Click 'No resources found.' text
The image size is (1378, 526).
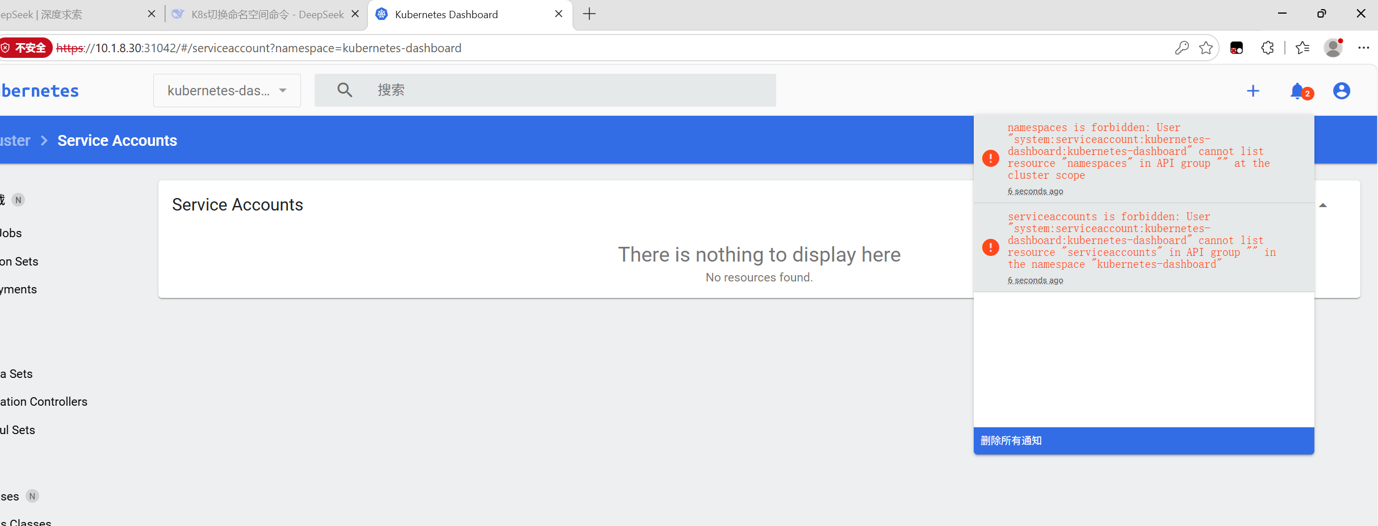pyautogui.click(x=759, y=277)
